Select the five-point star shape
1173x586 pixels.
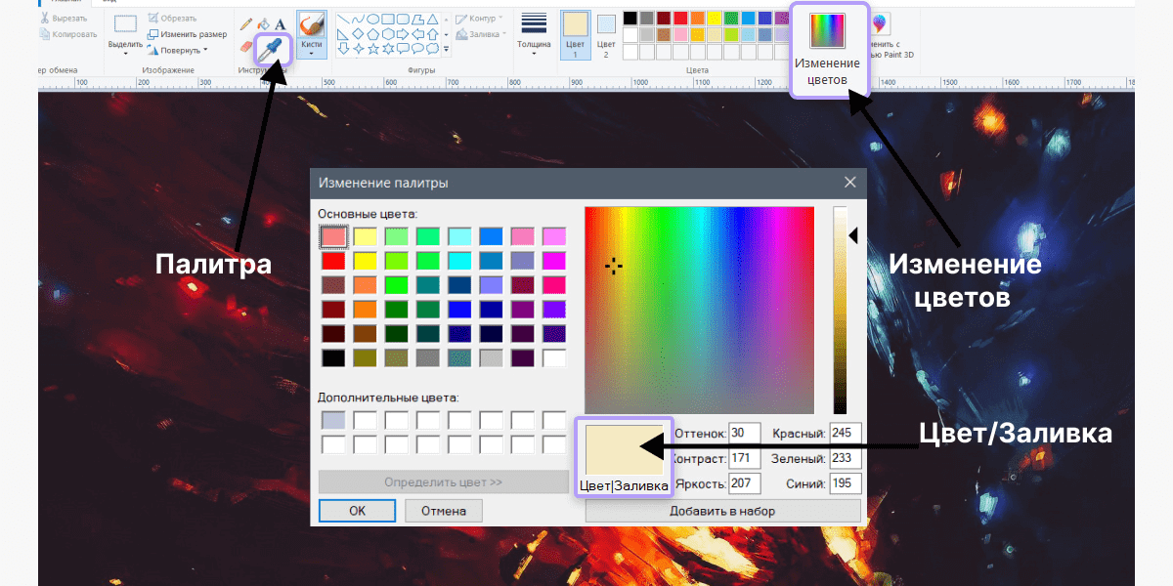click(x=374, y=48)
